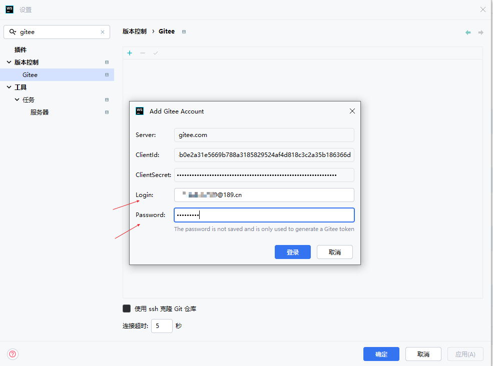Screen dimensions: 493x366
Task: Click the forward navigation arrow
Action: pyautogui.click(x=481, y=32)
